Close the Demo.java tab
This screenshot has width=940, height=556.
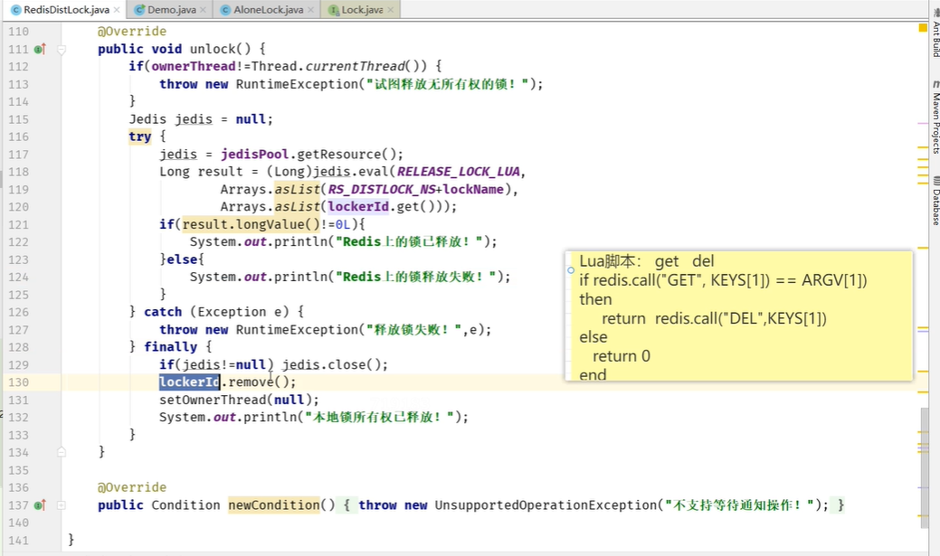[203, 10]
